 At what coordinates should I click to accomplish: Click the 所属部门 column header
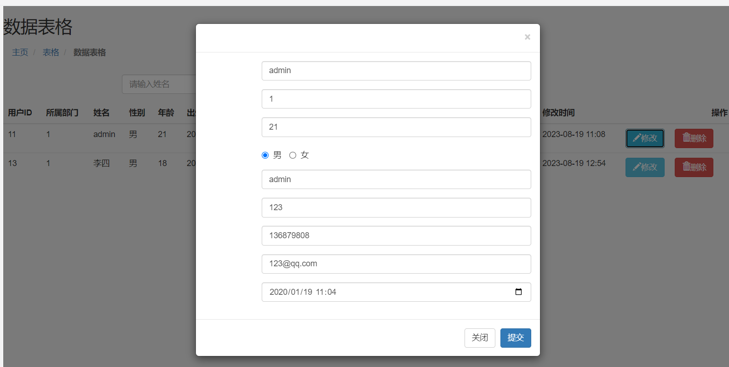point(62,113)
